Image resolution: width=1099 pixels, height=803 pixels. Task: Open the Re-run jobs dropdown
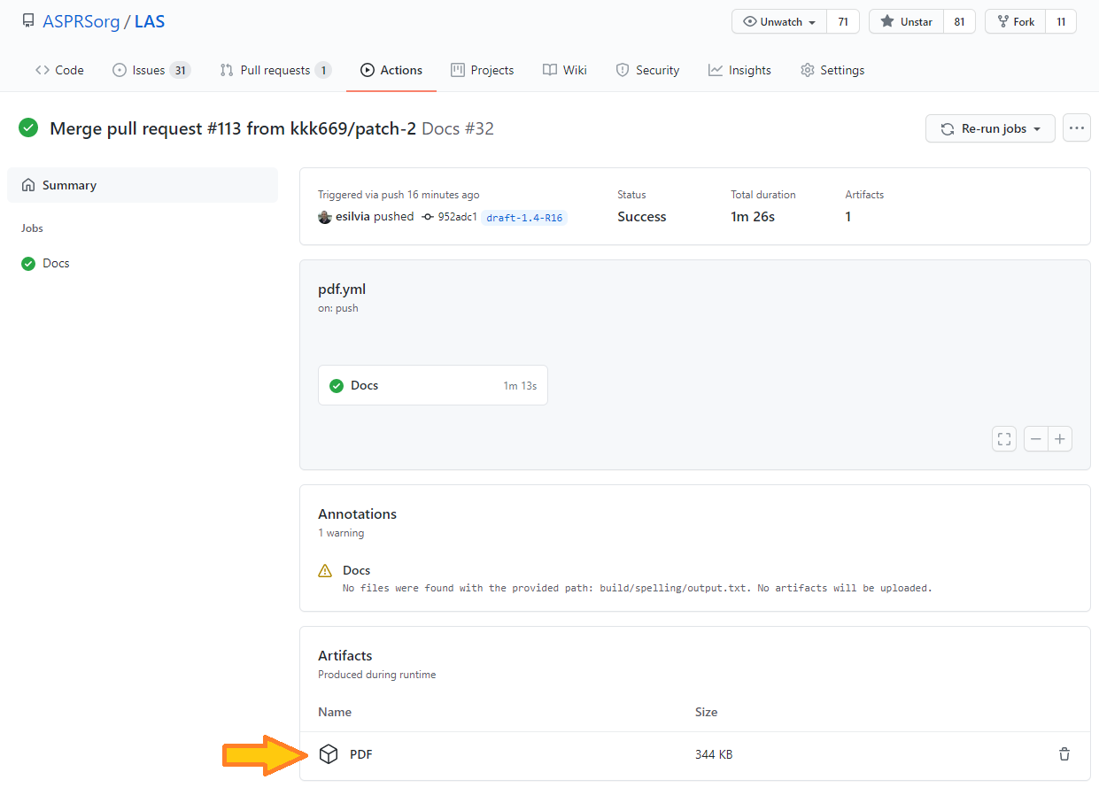(990, 128)
